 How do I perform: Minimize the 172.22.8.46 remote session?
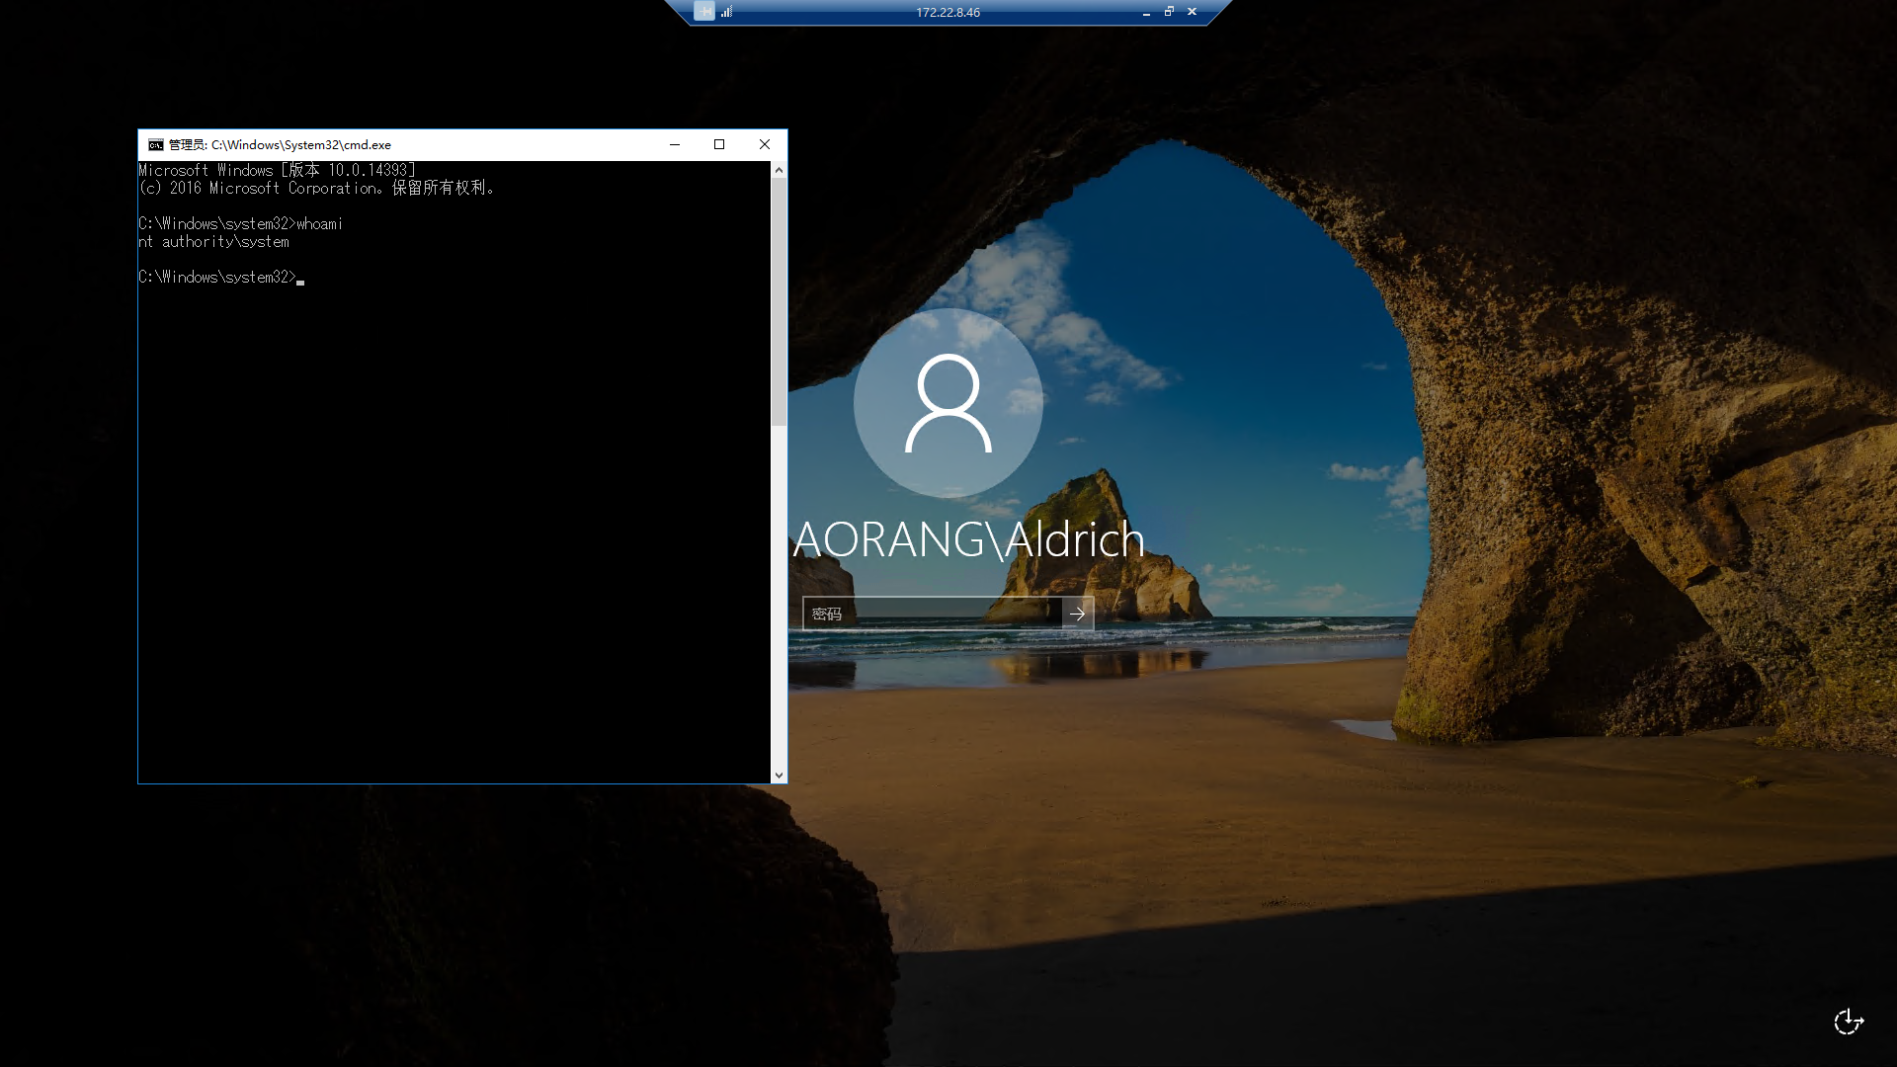click(1146, 13)
